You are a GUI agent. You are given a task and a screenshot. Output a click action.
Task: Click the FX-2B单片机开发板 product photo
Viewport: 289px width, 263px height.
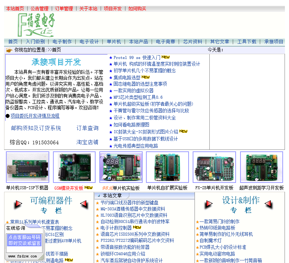click(215, 167)
